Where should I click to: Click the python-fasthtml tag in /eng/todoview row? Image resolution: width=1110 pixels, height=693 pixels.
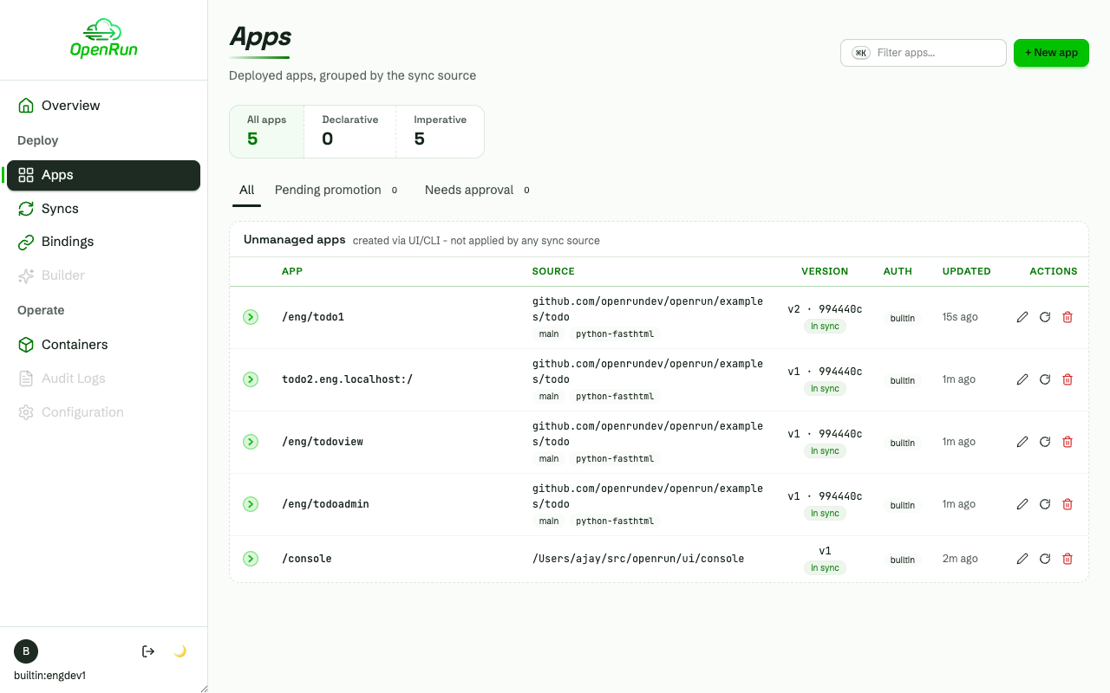click(615, 459)
